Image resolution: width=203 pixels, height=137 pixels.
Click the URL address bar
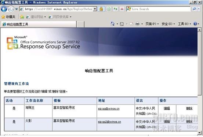coord(57,9)
